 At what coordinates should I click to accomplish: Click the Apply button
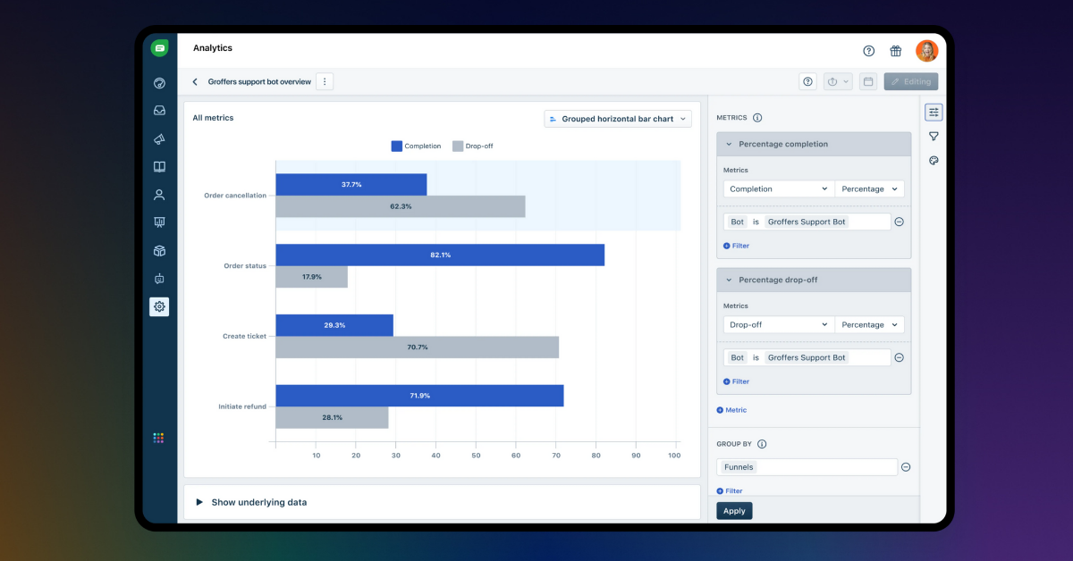tap(734, 511)
